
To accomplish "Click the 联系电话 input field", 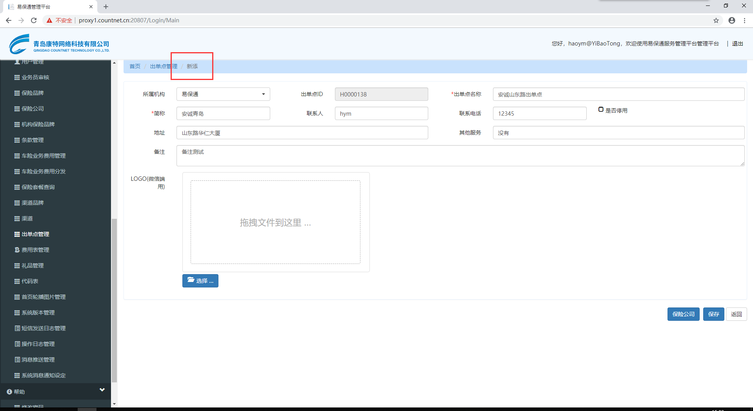I will pos(540,113).
